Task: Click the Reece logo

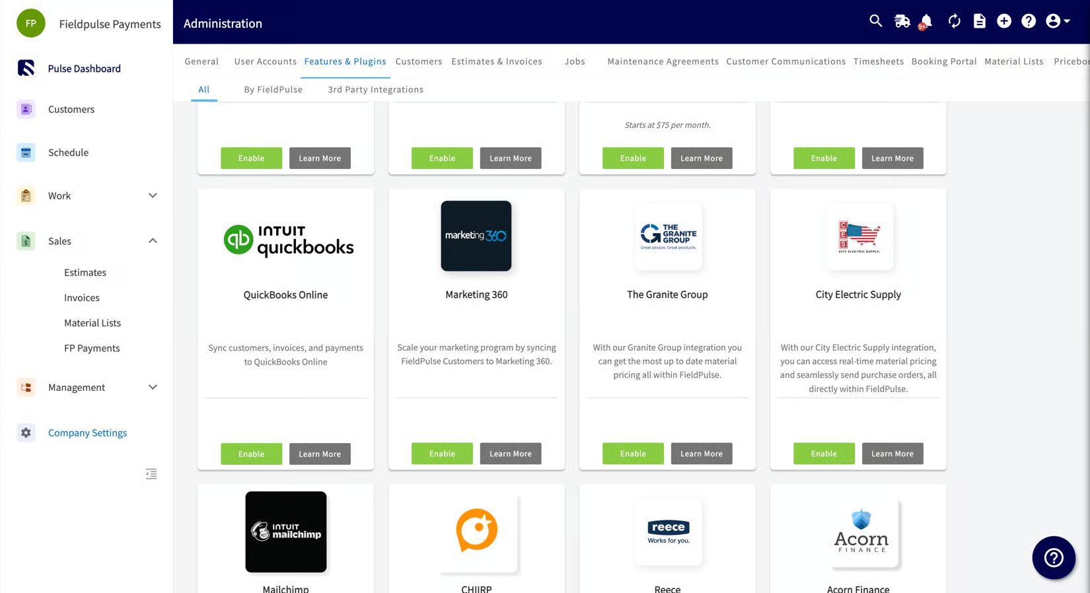Action: pyautogui.click(x=668, y=532)
